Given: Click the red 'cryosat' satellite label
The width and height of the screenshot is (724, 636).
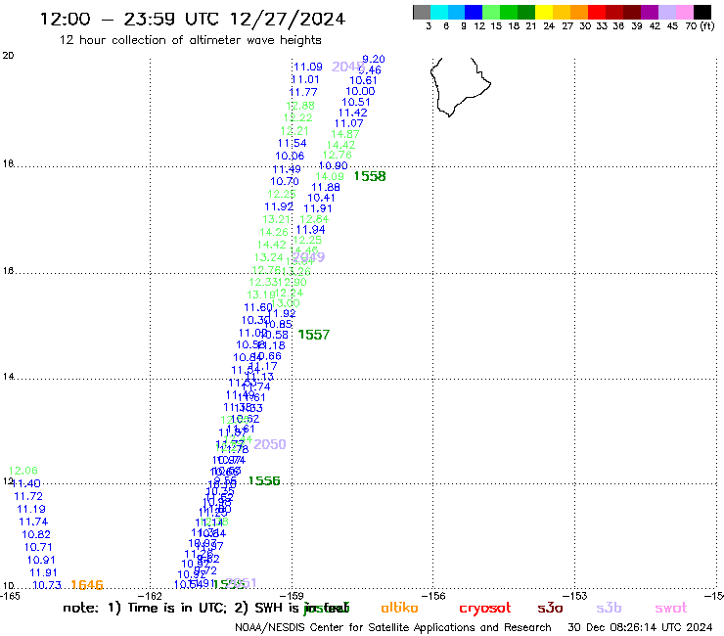Looking at the screenshot, I should coord(485,608).
